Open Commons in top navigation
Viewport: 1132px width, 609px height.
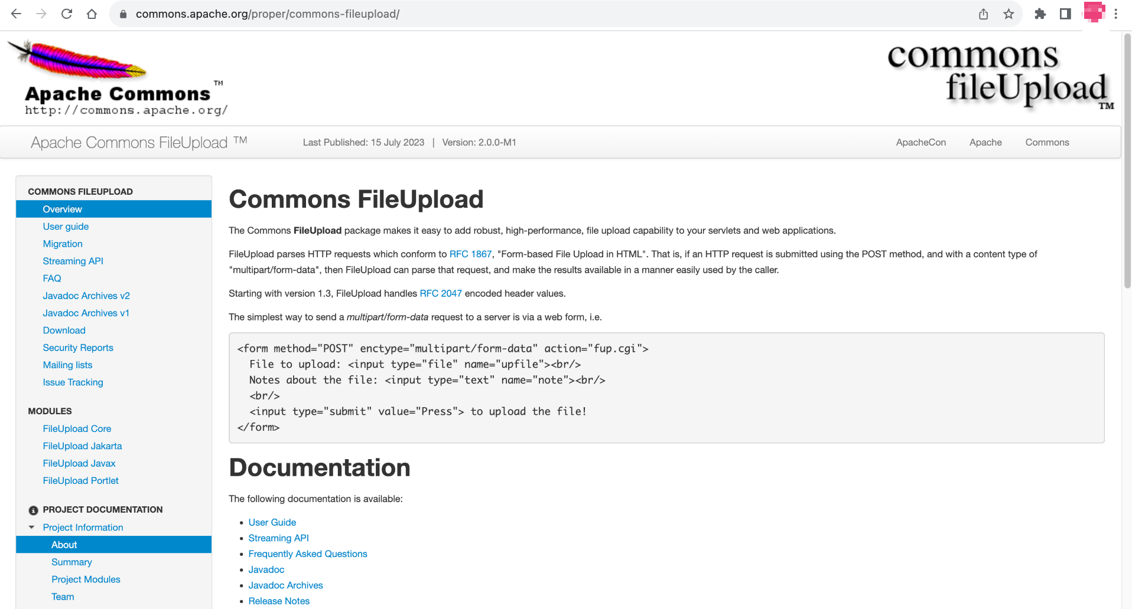click(x=1047, y=142)
